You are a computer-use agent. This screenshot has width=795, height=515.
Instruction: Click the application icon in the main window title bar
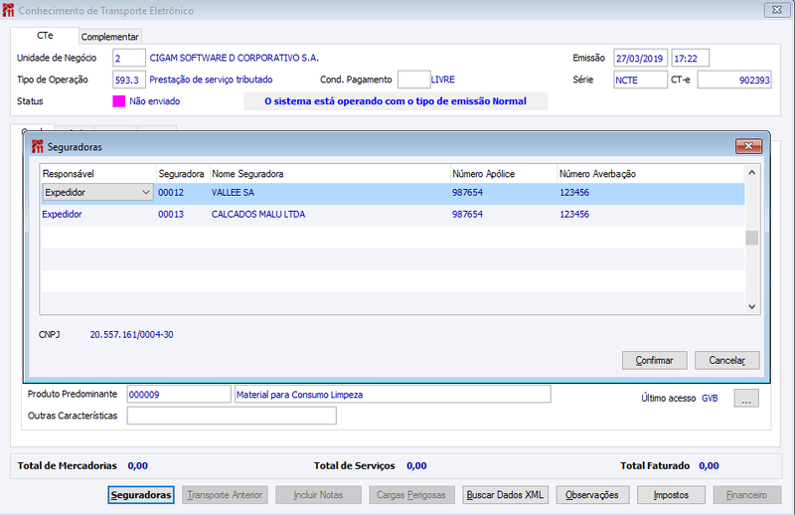click(8, 10)
